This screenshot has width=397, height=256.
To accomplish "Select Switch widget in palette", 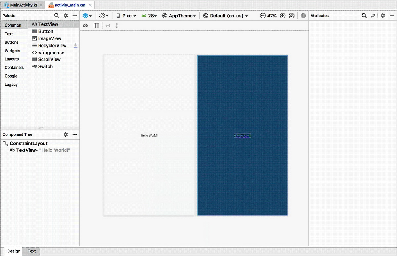I will coord(54,66).
